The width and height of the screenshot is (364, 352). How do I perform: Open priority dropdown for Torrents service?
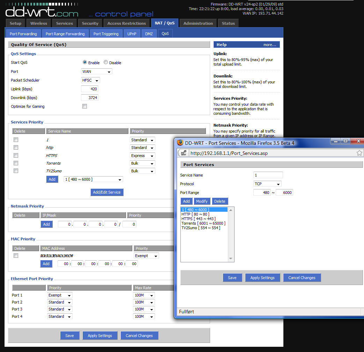142,163
